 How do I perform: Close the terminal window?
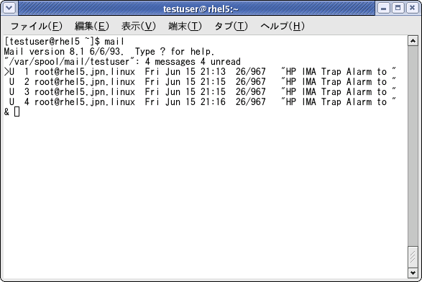412,8
